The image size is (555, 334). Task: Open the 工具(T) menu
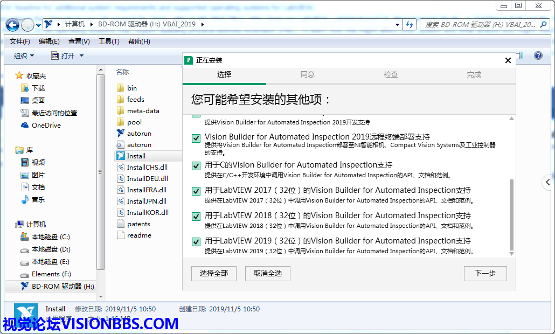pos(108,41)
